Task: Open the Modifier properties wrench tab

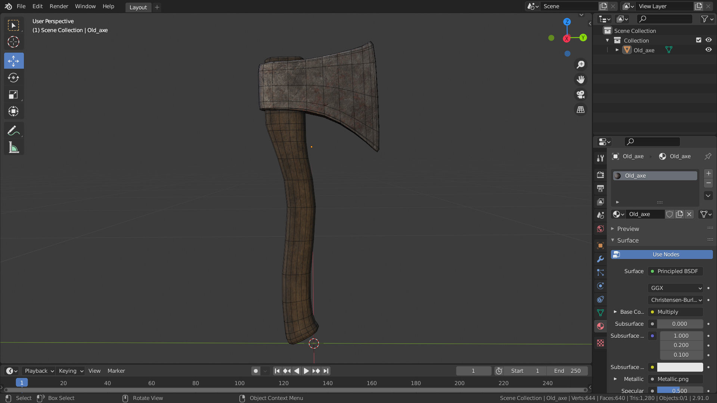Action: [x=600, y=259]
